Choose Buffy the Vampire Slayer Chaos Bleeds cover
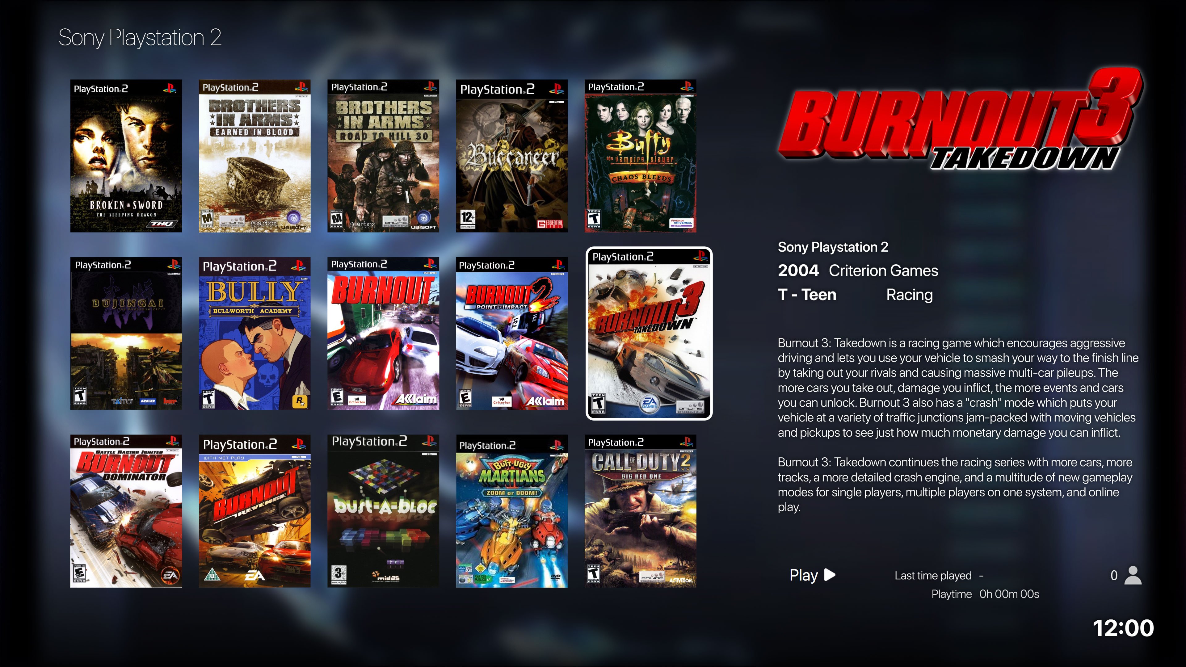This screenshot has height=667, width=1186. point(641,156)
